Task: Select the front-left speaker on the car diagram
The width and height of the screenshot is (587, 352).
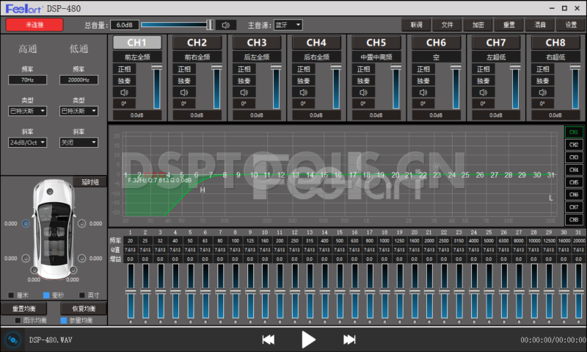Action: (26, 224)
